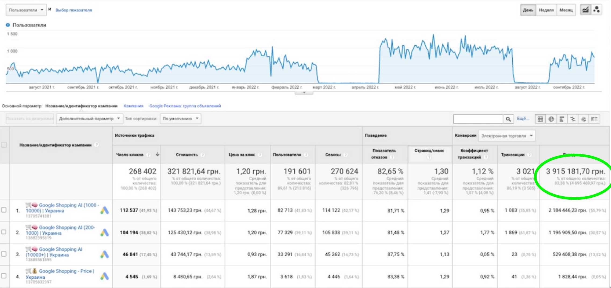Select Неделя time granularity
The image size is (611, 288).
(546, 10)
